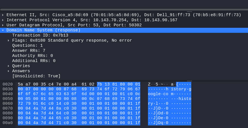The width and height of the screenshot is (248, 128).
Task: Select the Questions: 1 line
Action: pos(27,46)
